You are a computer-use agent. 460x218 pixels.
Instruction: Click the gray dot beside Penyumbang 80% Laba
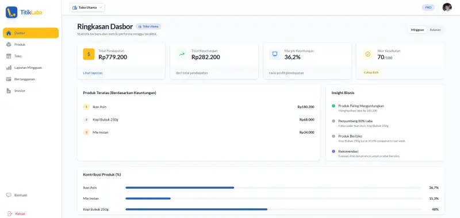(x=333, y=121)
